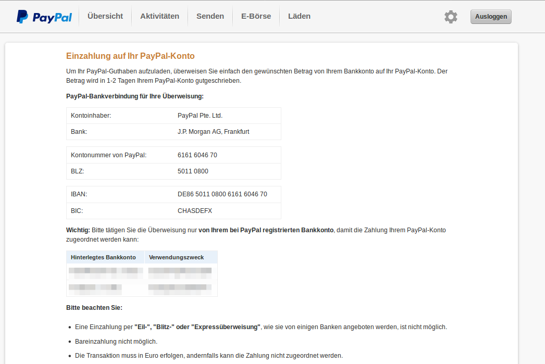The image size is (545, 364).
Task: Open E-Börse in the navigation
Action: [x=256, y=16]
